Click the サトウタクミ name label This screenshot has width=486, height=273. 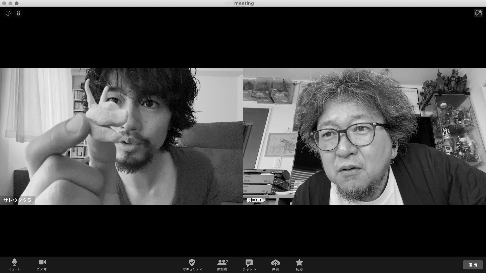pyautogui.click(x=17, y=200)
